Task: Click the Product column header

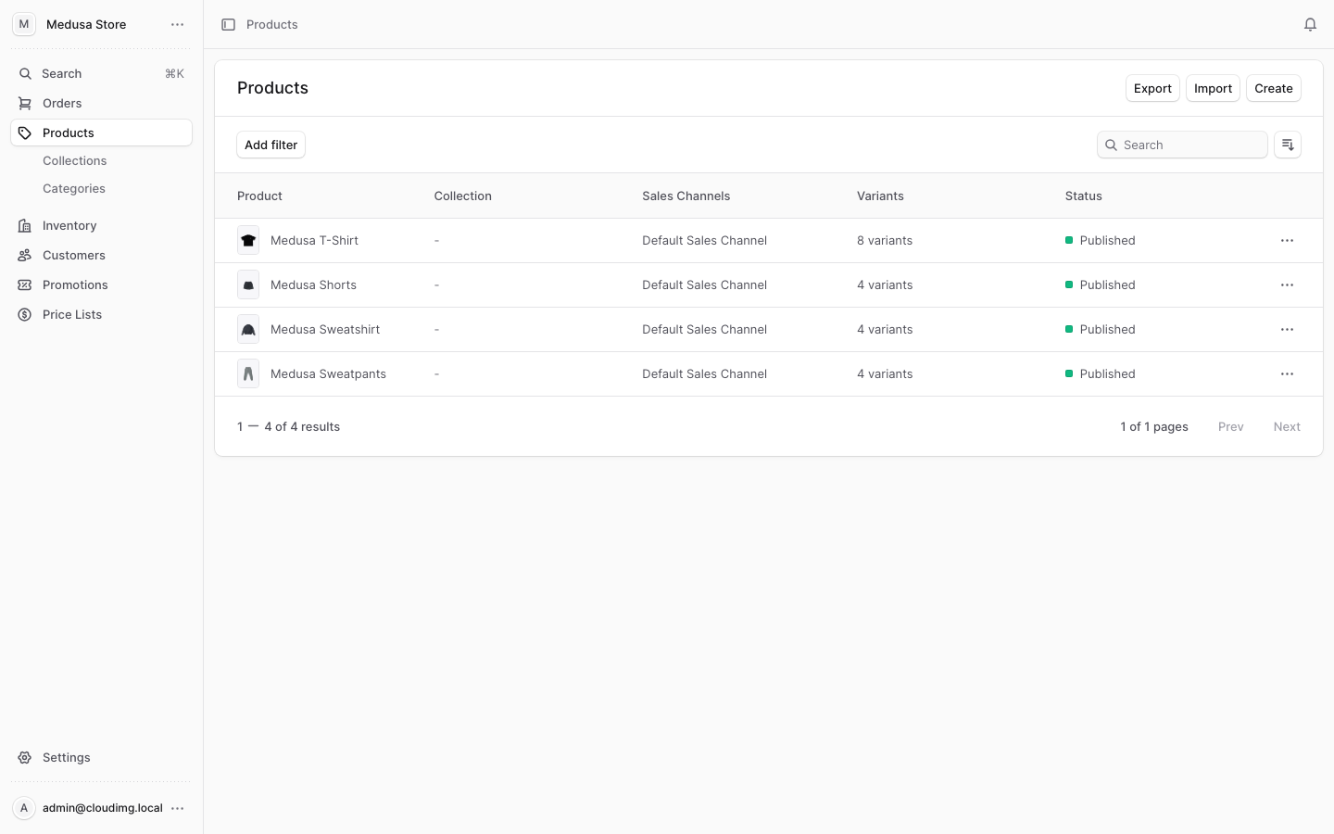Action: pyautogui.click(x=259, y=196)
